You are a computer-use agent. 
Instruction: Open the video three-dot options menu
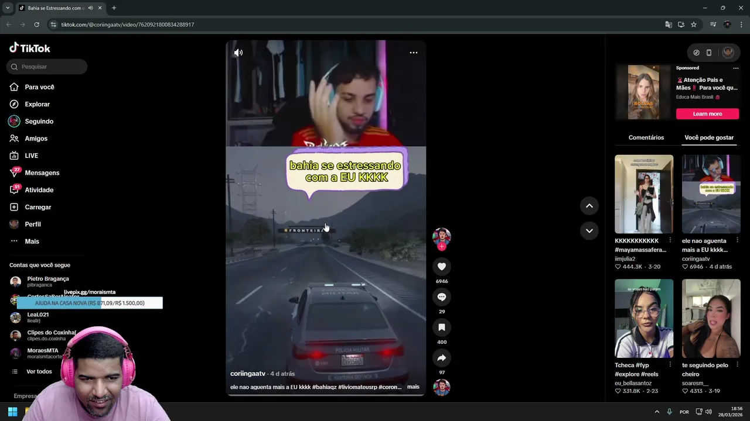pos(414,53)
